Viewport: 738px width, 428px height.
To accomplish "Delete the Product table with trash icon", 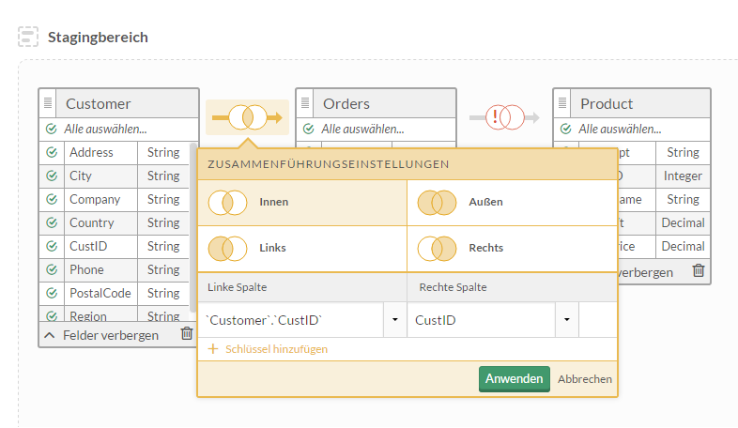I will click(x=698, y=271).
